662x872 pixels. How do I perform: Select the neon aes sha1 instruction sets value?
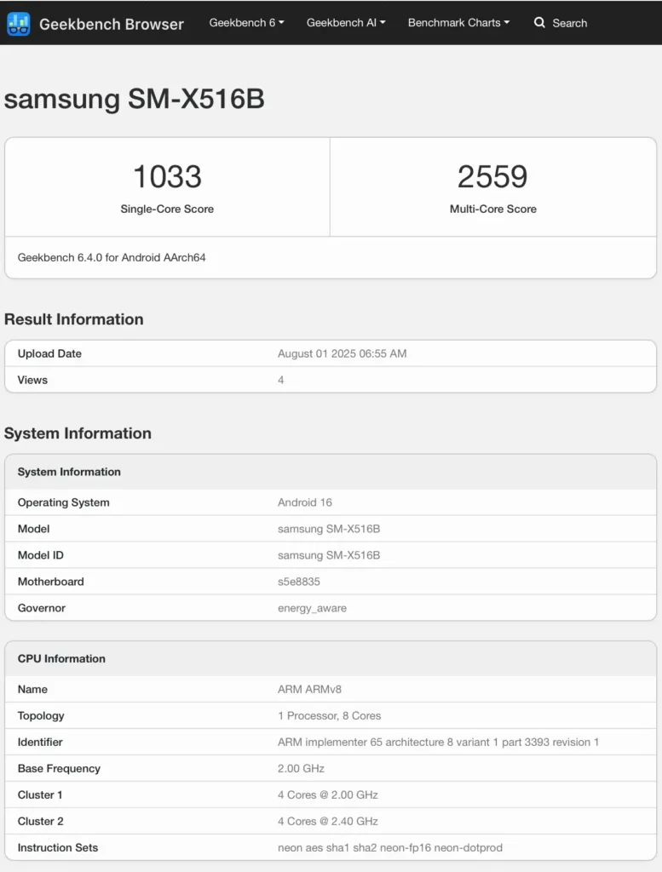390,847
